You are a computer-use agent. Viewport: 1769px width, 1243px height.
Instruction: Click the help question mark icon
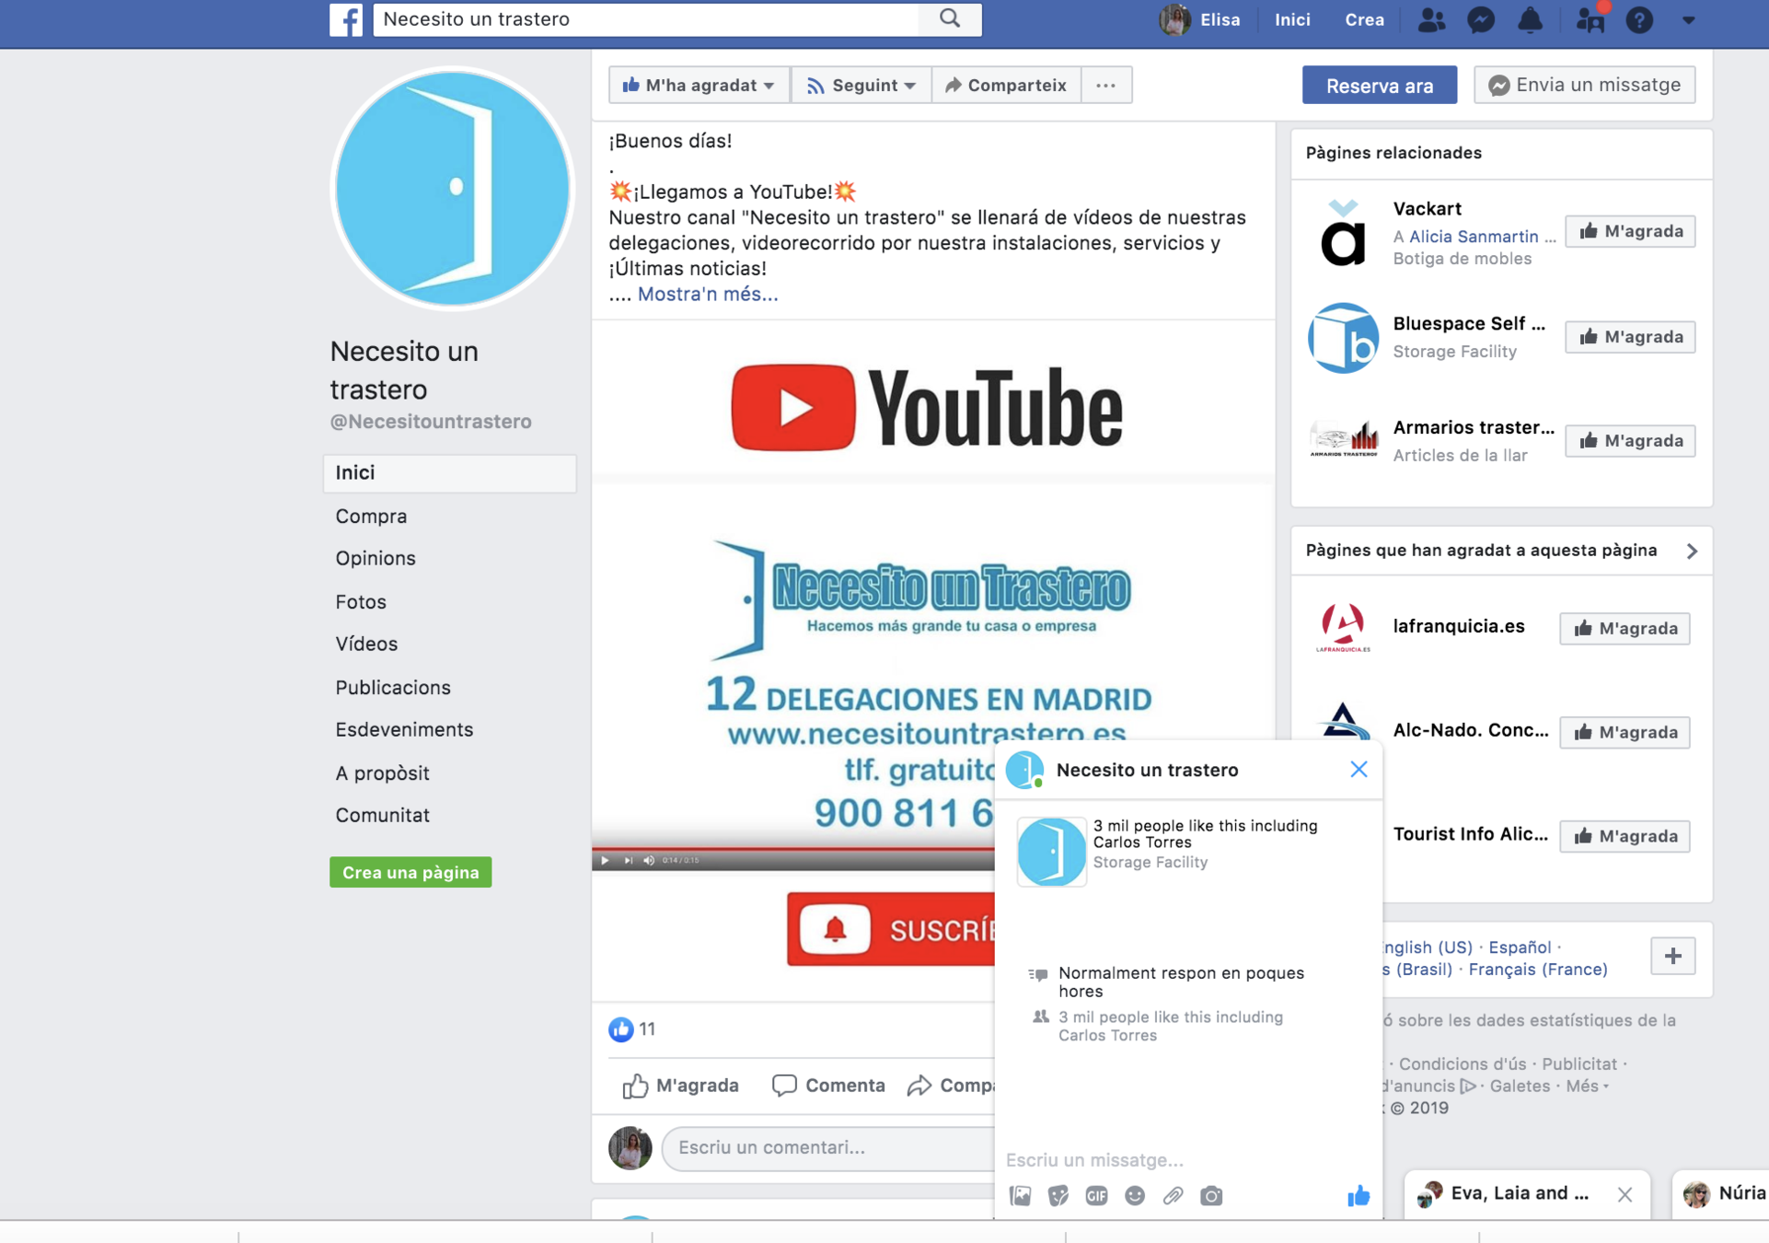1639,19
